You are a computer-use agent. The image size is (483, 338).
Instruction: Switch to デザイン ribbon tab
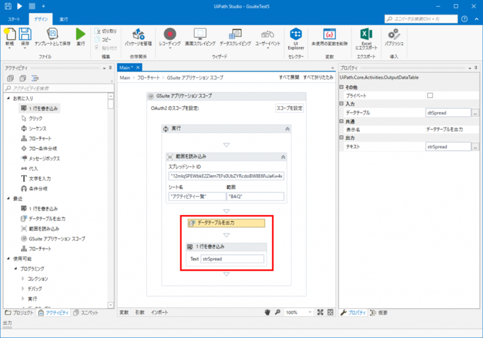40,19
